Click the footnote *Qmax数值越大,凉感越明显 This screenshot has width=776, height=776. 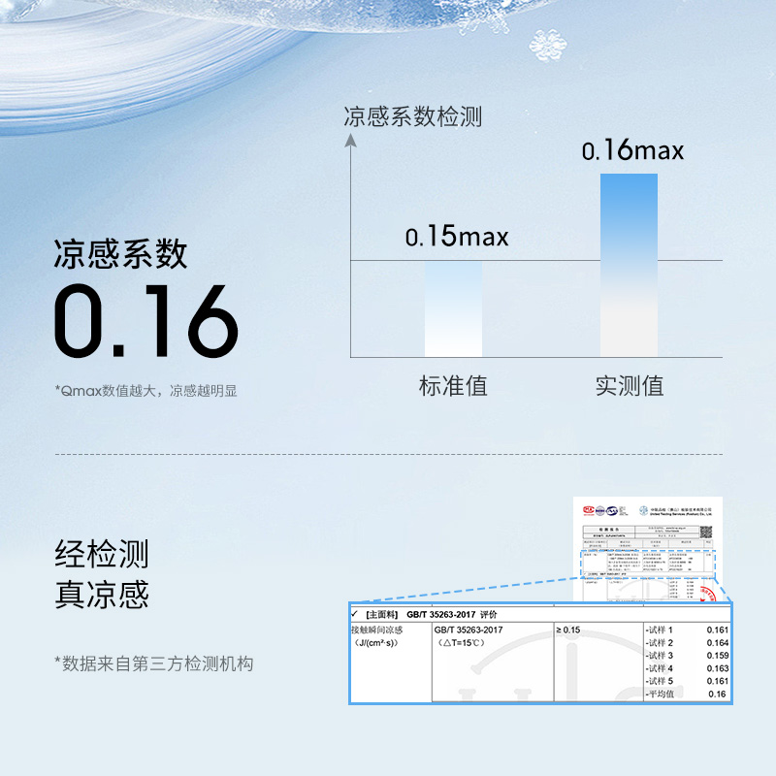pyautogui.click(x=146, y=391)
